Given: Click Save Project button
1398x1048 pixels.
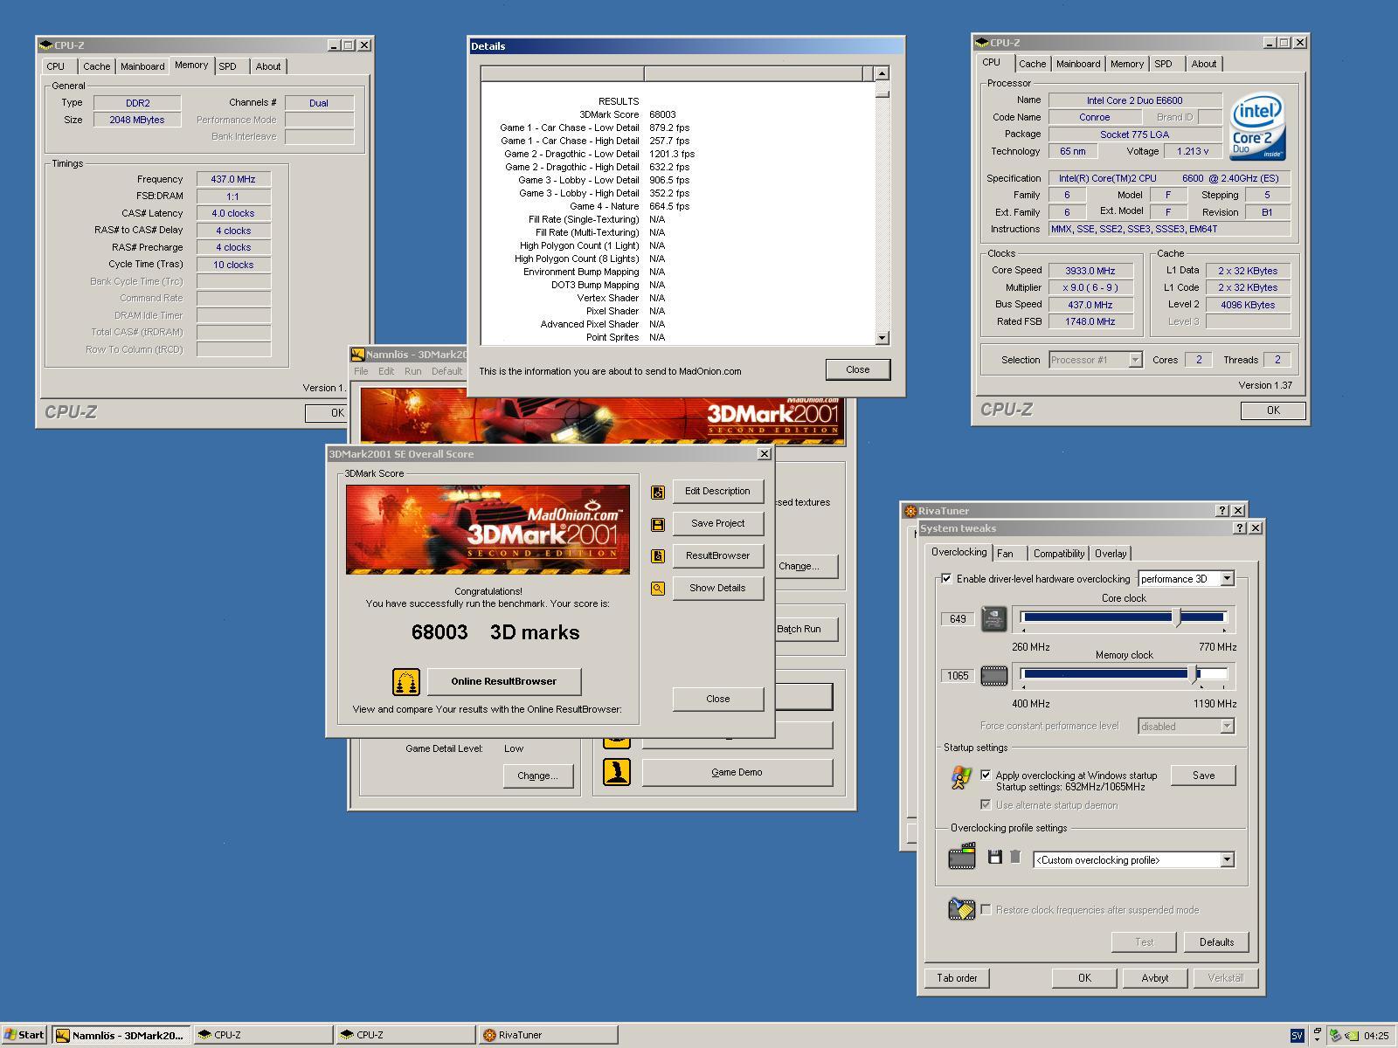Looking at the screenshot, I should [717, 523].
